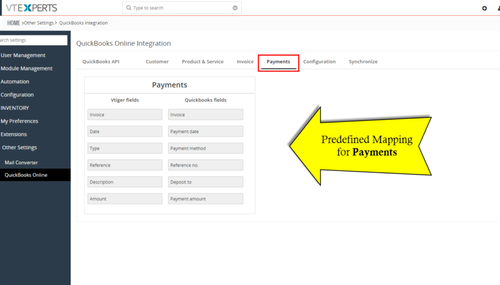
Task: Focus the search settings field
Action: [x=34, y=40]
